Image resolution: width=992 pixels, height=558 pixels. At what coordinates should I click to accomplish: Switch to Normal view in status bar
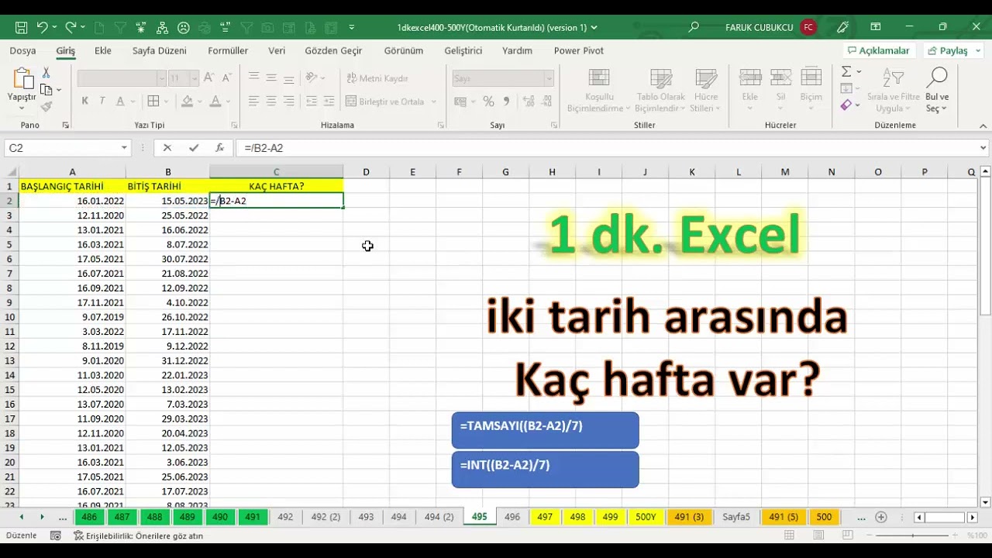coord(789,536)
